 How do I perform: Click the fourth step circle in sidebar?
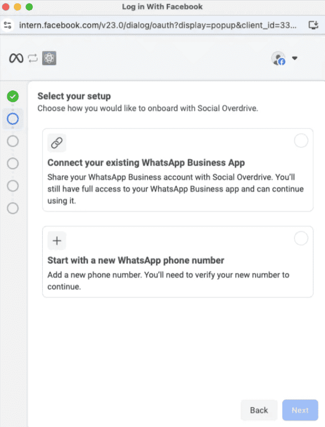(x=13, y=164)
